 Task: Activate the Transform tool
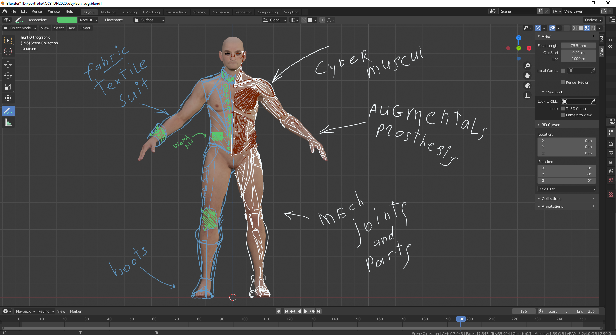[8, 98]
